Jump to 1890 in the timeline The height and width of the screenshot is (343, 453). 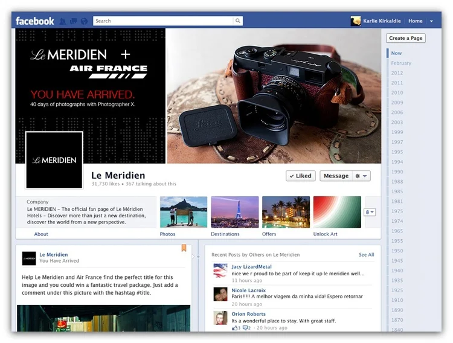(x=397, y=310)
